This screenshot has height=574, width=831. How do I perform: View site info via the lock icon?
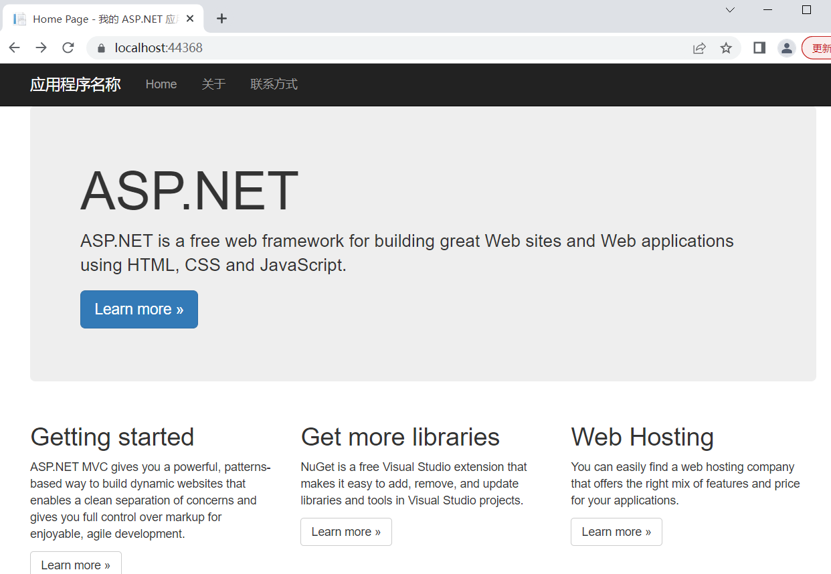point(102,48)
